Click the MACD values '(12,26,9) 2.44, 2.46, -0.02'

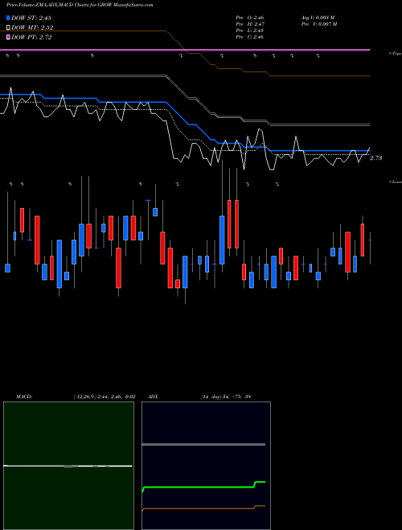[x=105, y=397]
